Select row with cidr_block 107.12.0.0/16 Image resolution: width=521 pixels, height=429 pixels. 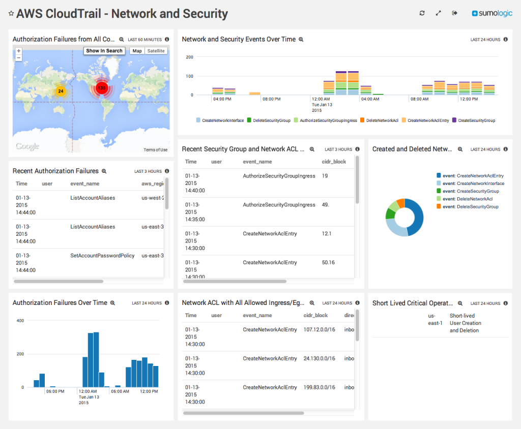point(268,336)
